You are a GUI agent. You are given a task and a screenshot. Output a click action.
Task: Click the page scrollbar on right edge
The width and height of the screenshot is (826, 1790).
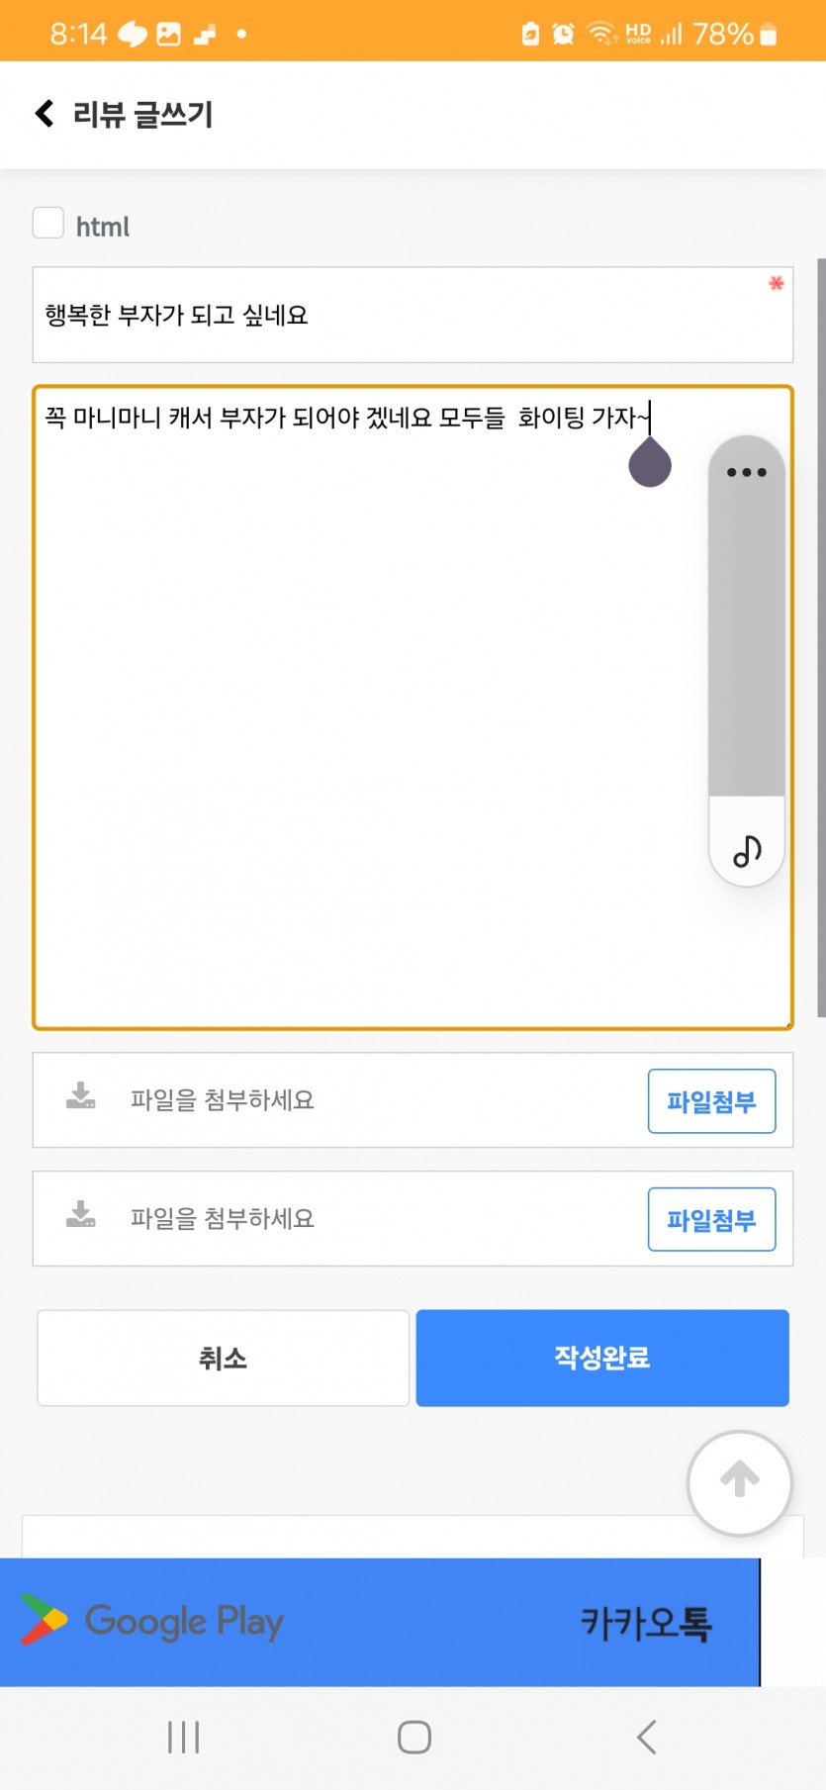(821, 638)
